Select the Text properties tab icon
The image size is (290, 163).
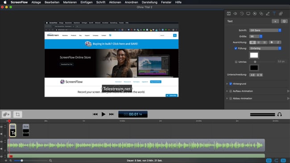coord(274,13)
